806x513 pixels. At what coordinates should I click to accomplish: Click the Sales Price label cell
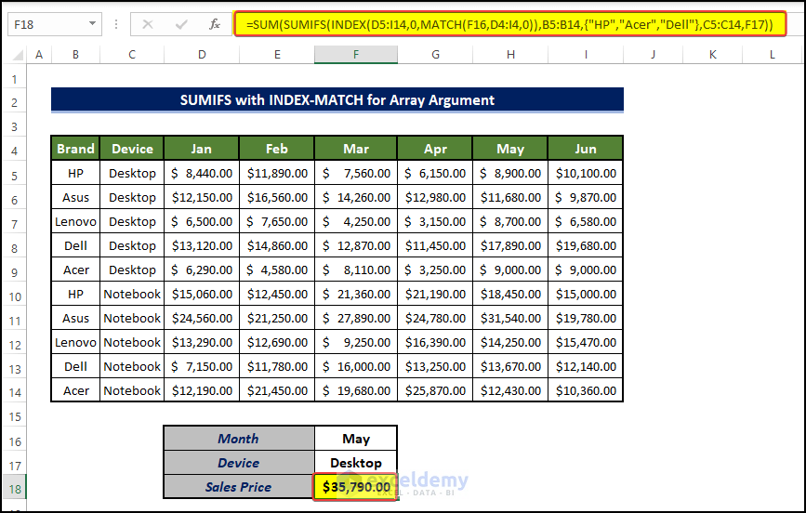238,487
